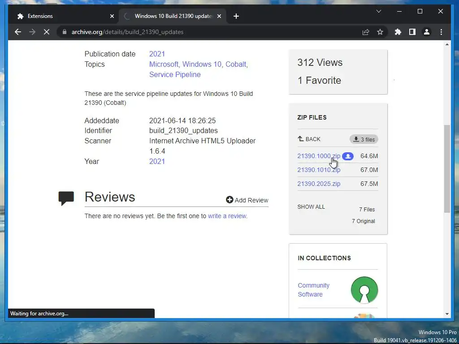
Task: Click the 67.5M size text
Action: pos(369,184)
